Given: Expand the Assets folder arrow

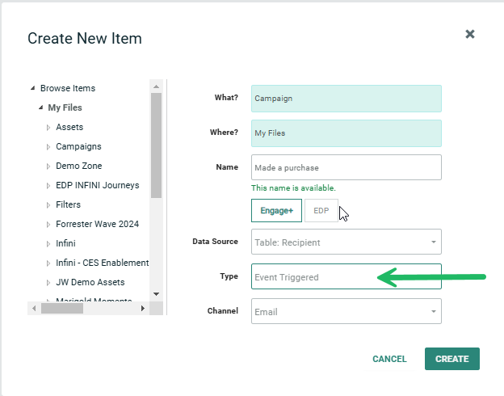Looking at the screenshot, I should pyautogui.click(x=48, y=128).
